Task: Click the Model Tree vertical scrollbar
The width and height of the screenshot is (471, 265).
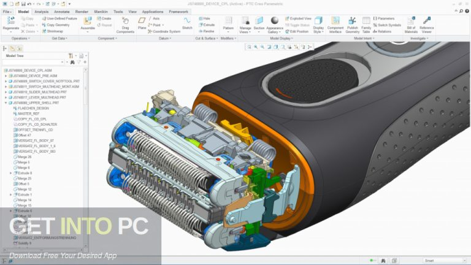Action: click(86, 158)
